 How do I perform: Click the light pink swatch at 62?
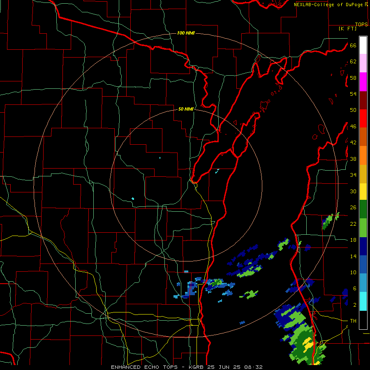click(x=363, y=63)
